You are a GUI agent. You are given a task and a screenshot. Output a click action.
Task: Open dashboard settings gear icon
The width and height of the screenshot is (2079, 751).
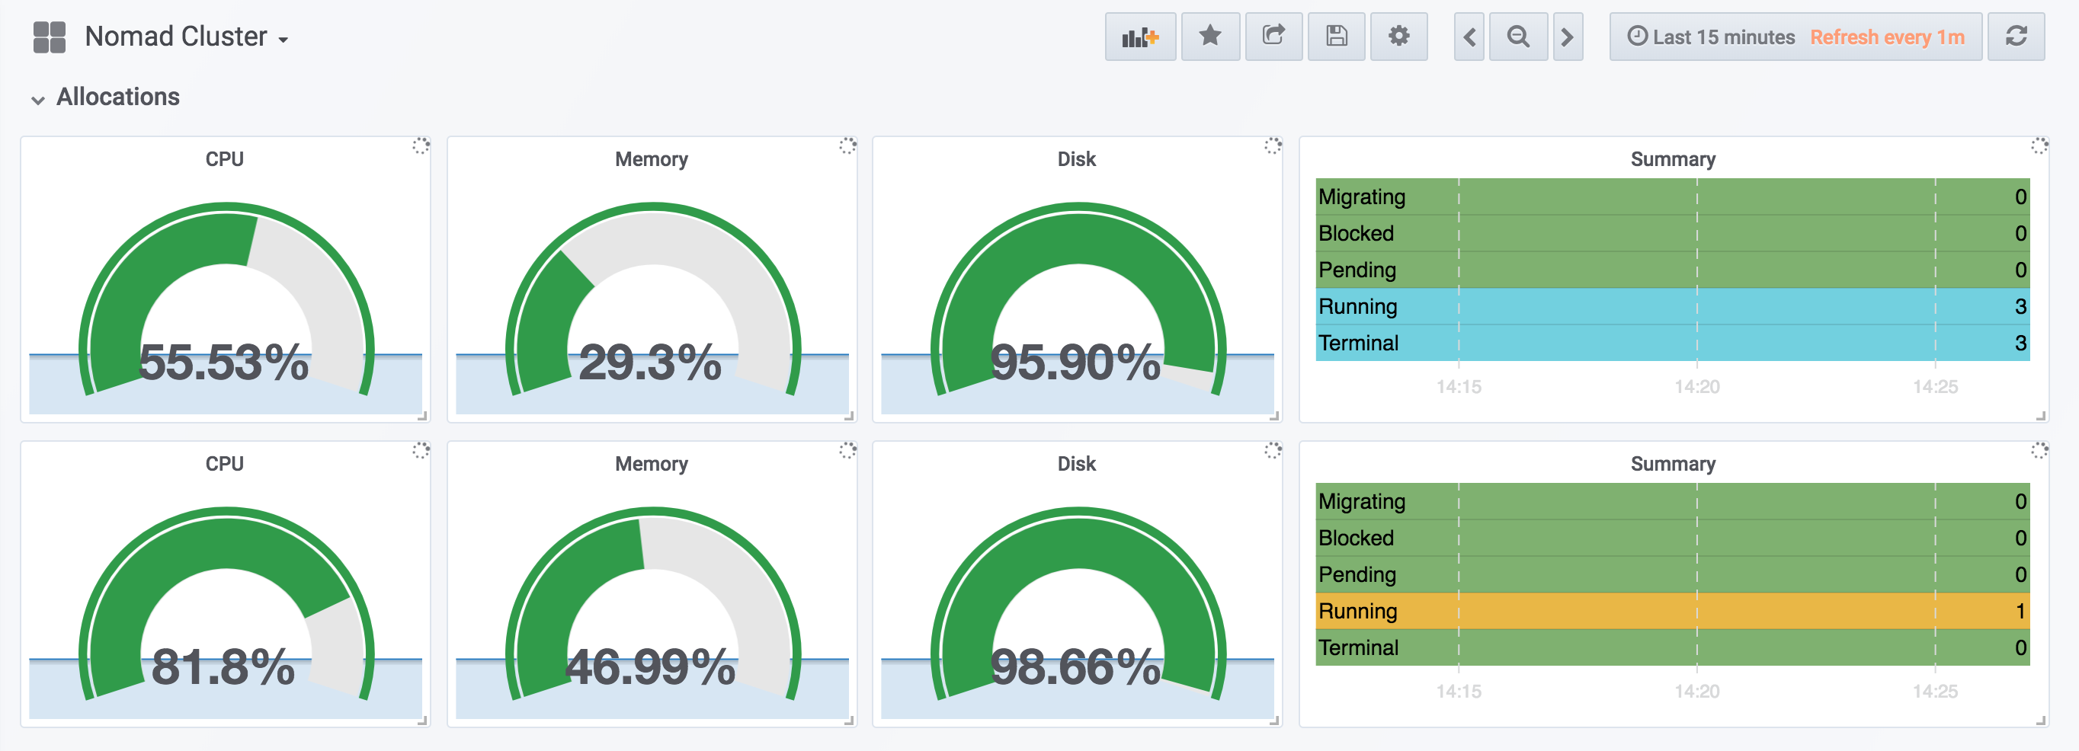[x=1398, y=37]
